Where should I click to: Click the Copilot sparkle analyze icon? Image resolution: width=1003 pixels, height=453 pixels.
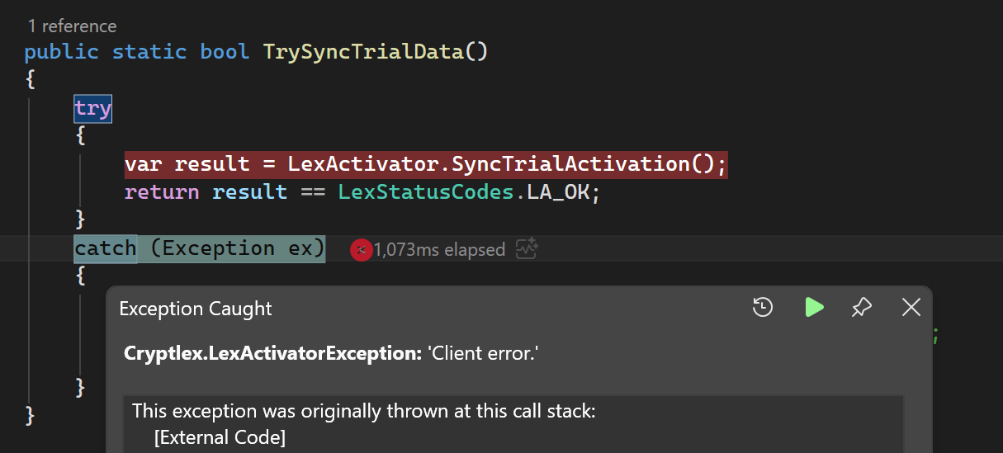527,249
